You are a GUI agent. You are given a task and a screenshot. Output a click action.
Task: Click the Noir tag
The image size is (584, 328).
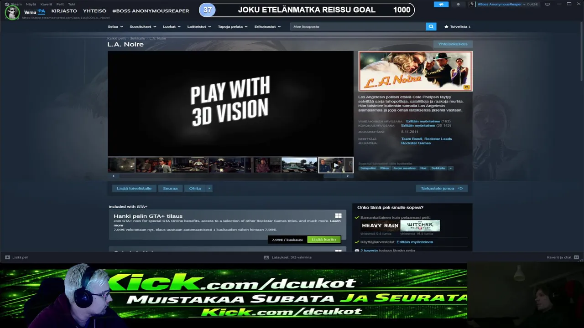pos(423,168)
